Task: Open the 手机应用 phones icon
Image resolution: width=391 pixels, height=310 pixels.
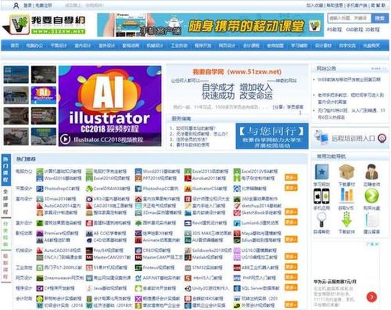Action: pos(321,196)
